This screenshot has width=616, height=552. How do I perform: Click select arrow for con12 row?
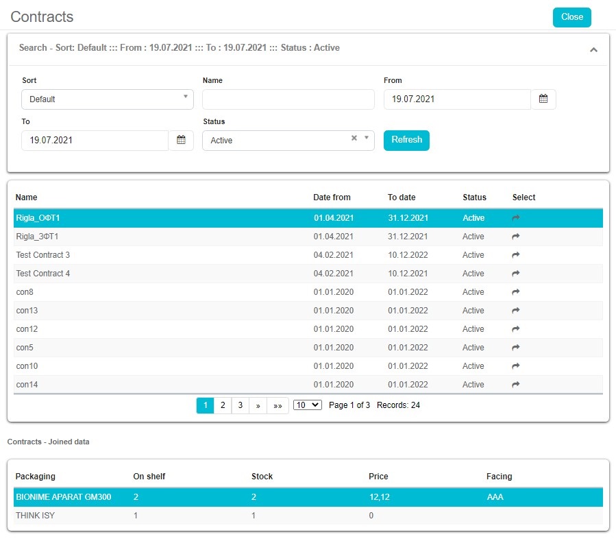[516, 329]
